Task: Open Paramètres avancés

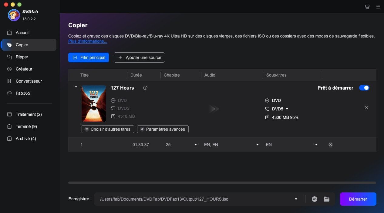Action: [163, 129]
